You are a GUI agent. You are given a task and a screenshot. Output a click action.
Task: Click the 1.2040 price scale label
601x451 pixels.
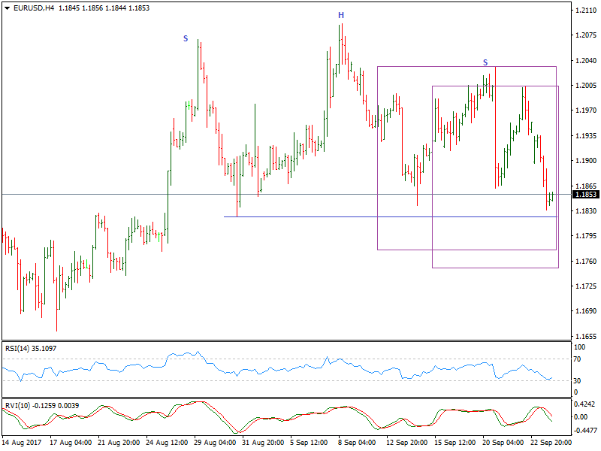(586, 61)
